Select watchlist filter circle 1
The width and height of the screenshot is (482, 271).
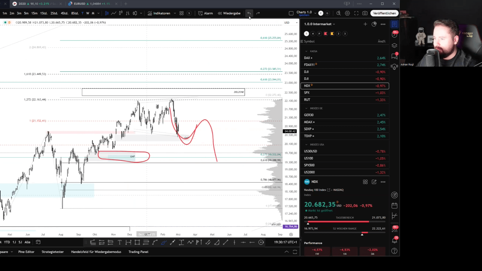(x=306, y=34)
